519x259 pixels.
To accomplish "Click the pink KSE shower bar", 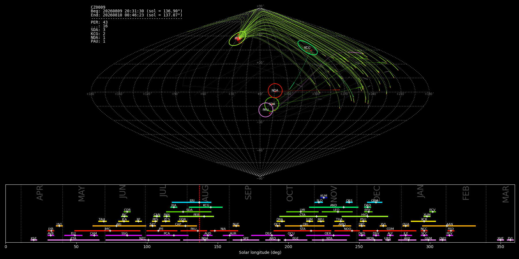I will [34, 240].
